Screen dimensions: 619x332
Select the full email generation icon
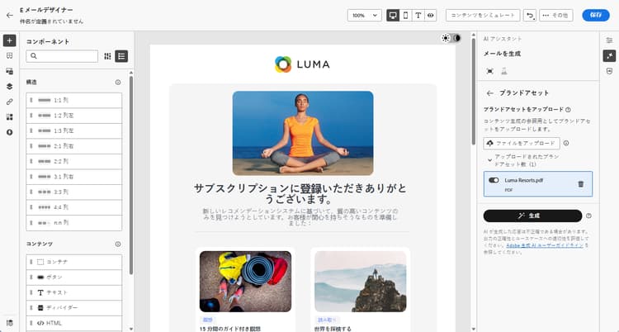[490, 71]
